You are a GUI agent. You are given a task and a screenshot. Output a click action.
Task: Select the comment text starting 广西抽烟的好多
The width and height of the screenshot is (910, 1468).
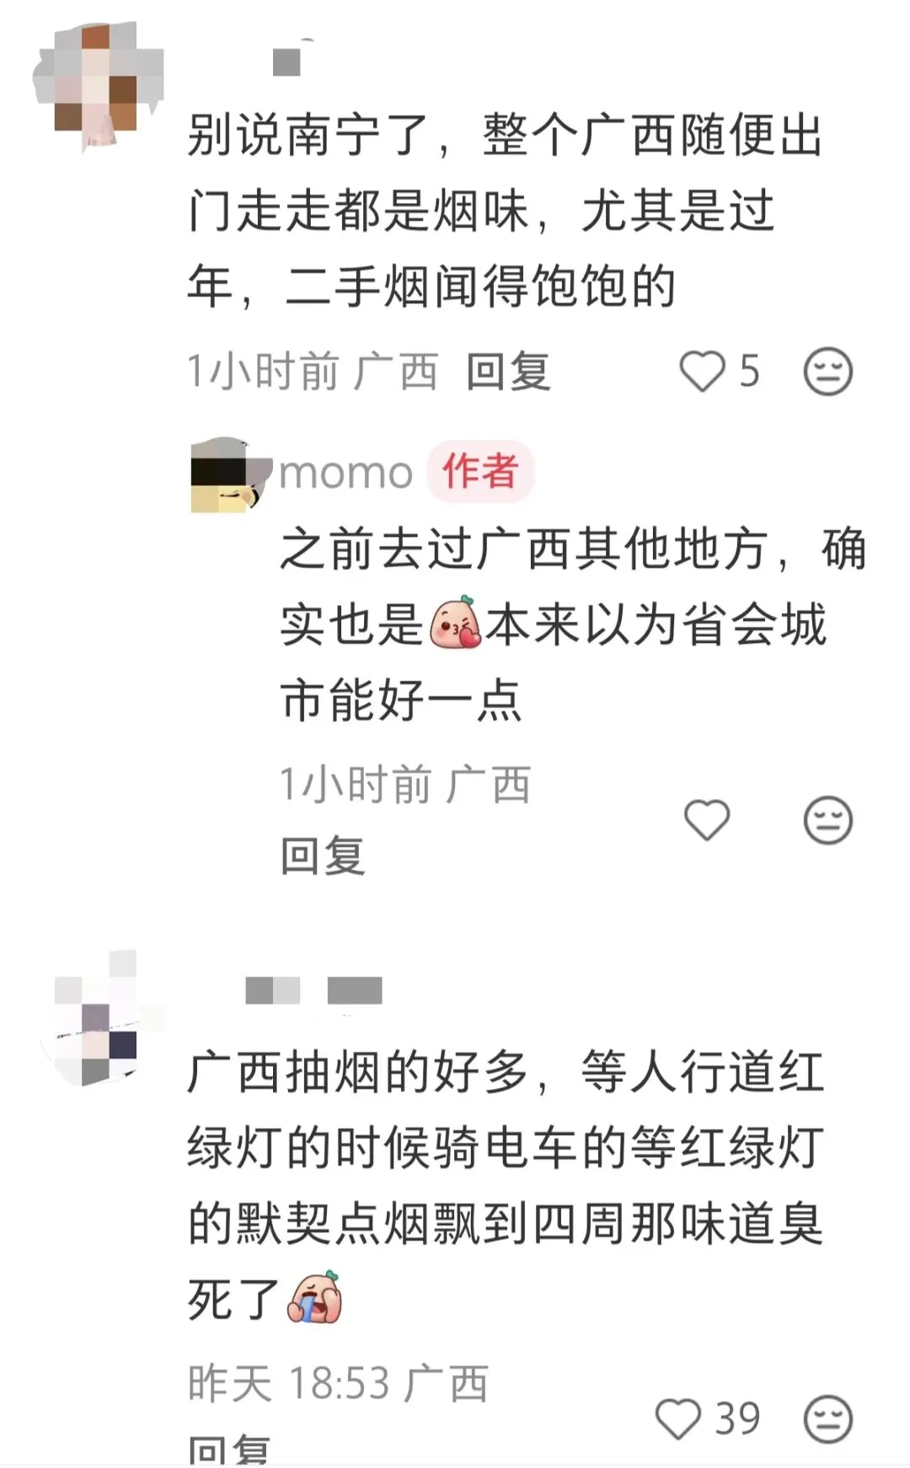click(504, 1185)
